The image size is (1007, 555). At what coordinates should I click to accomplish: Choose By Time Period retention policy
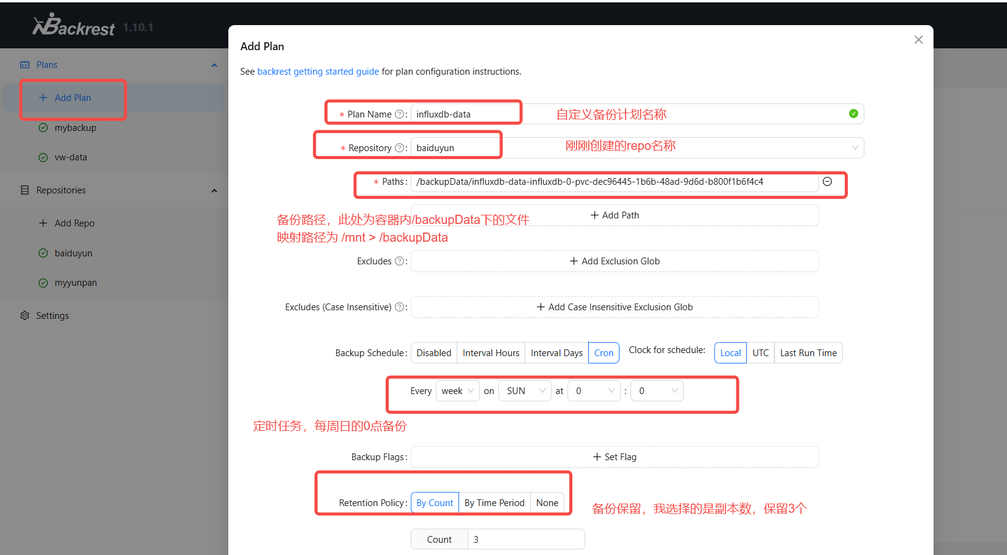tap(494, 503)
